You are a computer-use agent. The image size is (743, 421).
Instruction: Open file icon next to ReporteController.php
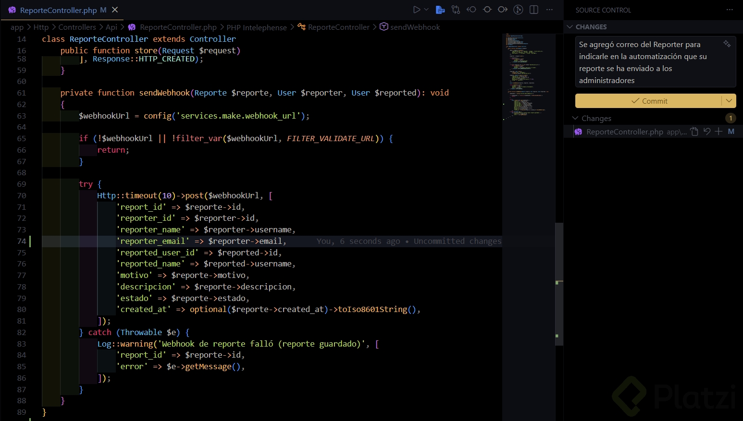point(694,132)
